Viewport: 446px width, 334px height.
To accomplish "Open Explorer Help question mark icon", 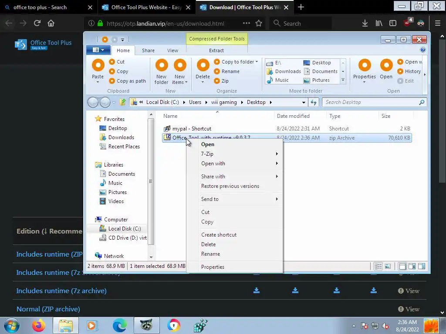I will [422, 50].
